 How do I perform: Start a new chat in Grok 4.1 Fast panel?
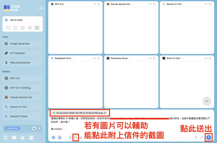[210, 58]
